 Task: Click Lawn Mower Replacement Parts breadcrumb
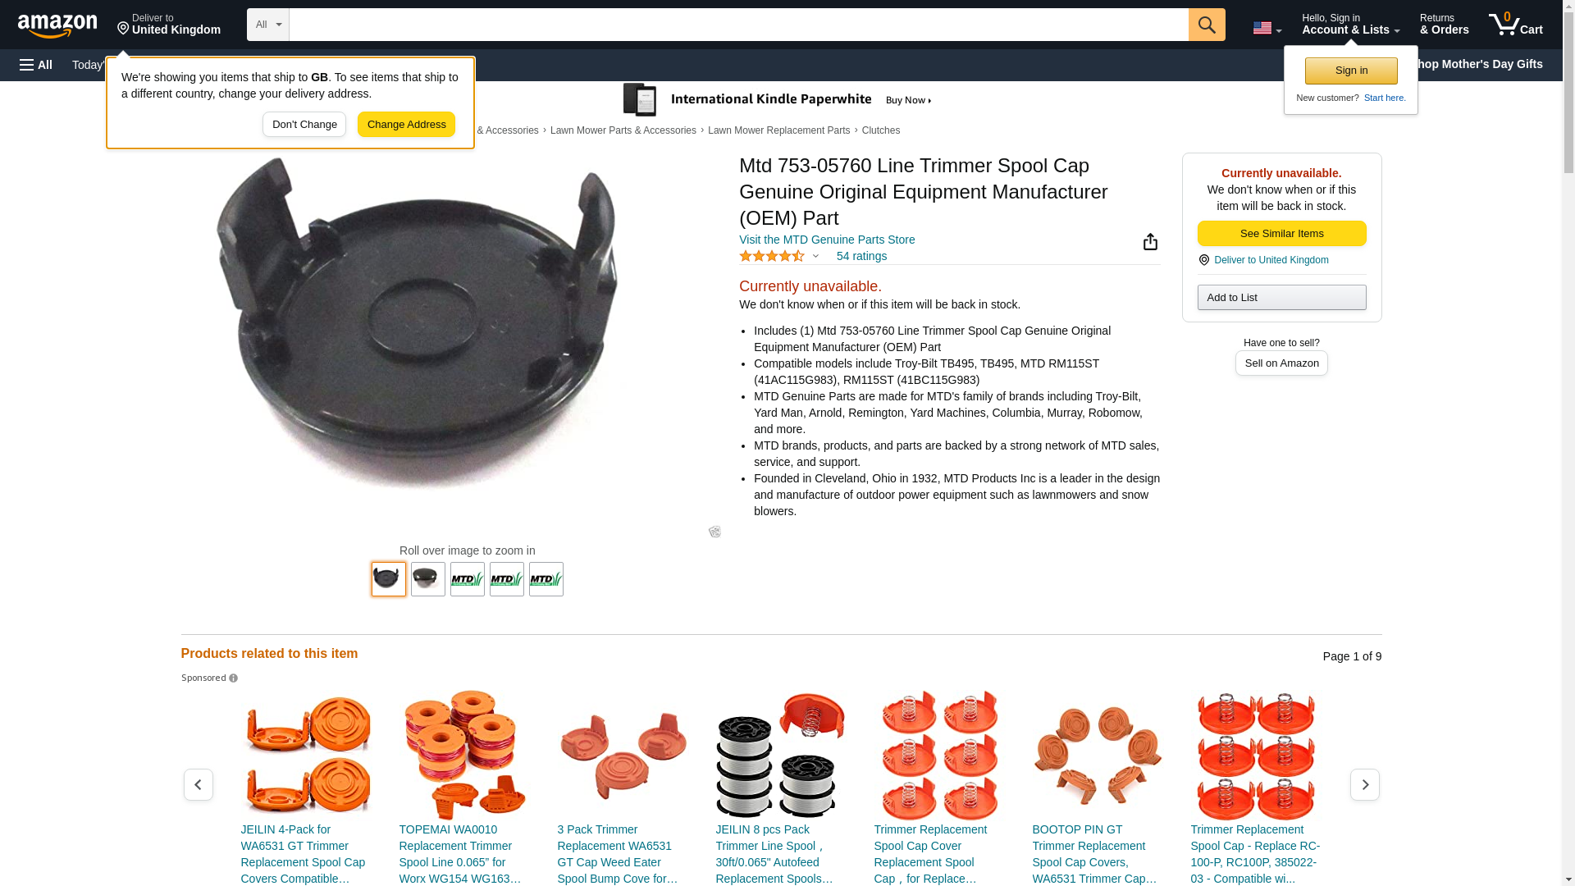click(778, 130)
